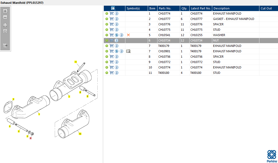The width and height of the screenshot is (278, 163).
Task: Click green gear icon for CH10776 spacer
Action: 107,24
